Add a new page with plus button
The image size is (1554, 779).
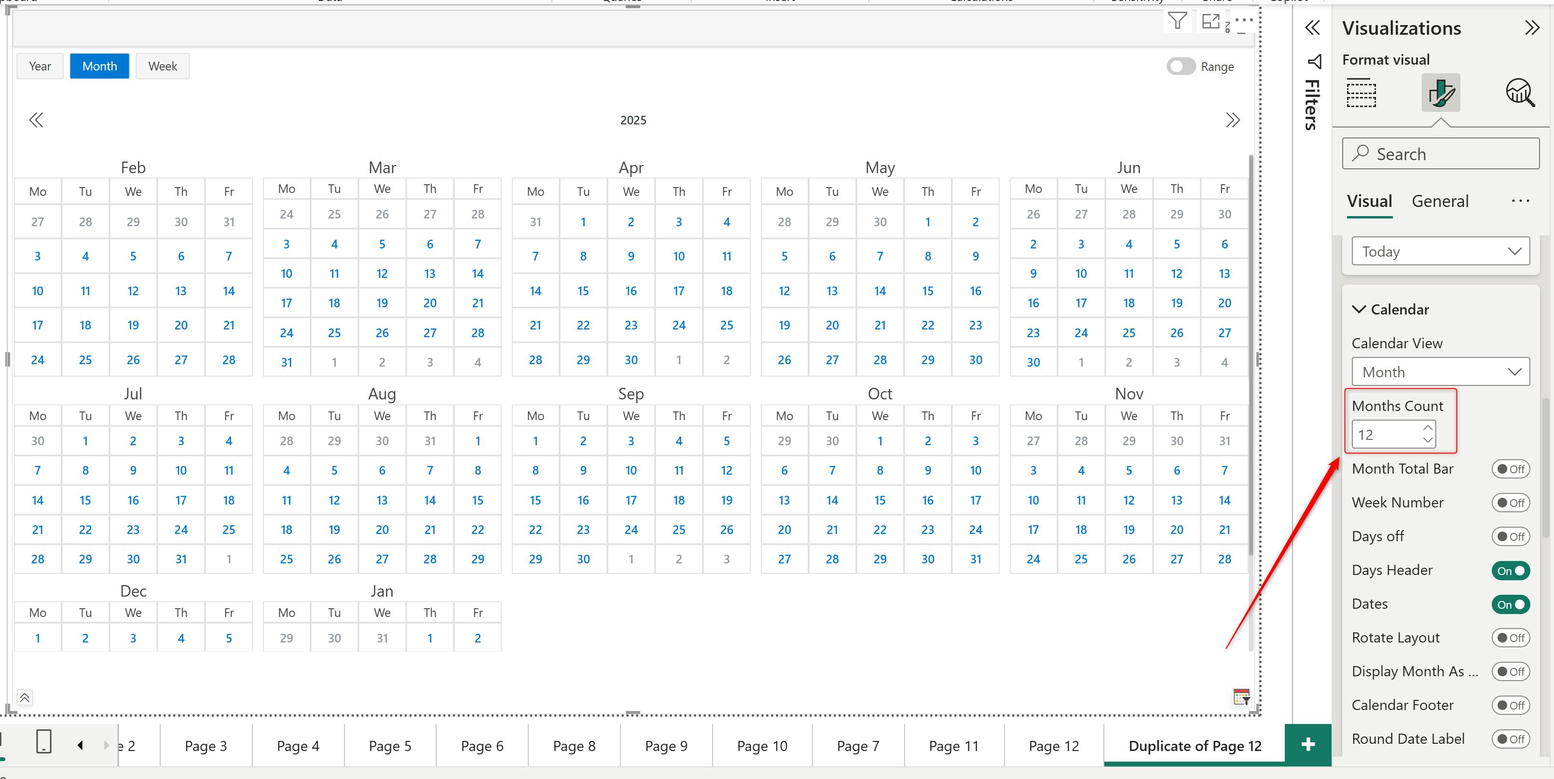click(x=1307, y=745)
